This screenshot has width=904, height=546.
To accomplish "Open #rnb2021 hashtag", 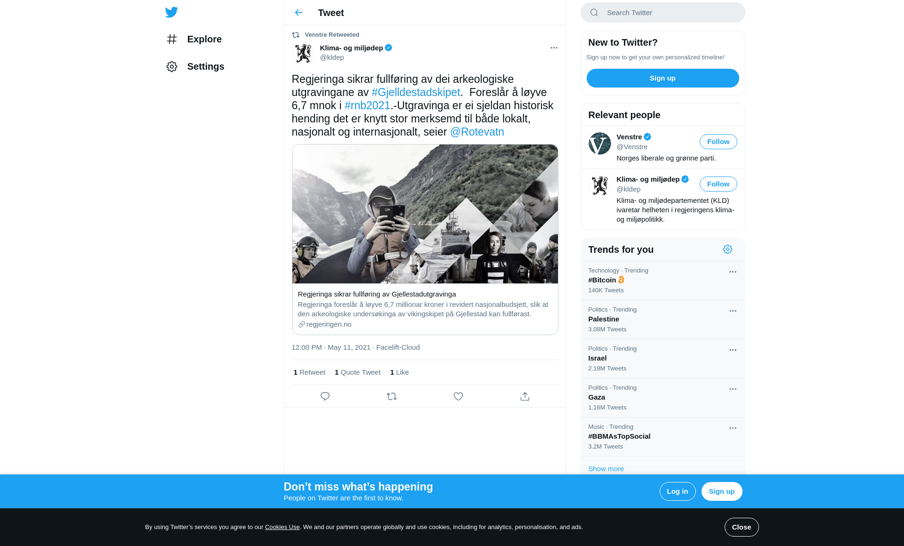I will coord(367,105).
